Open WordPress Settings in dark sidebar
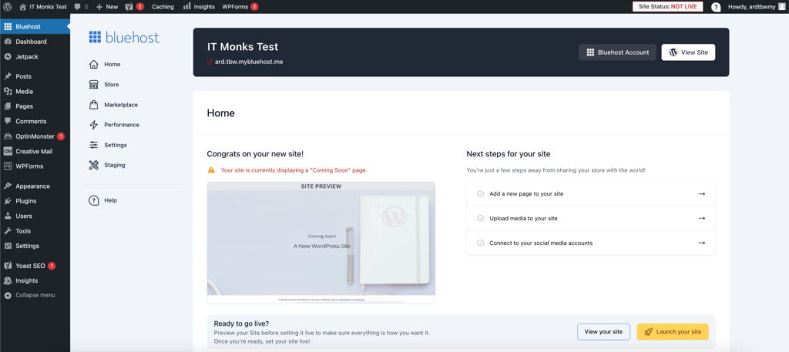Image resolution: width=789 pixels, height=352 pixels. (x=35, y=246)
